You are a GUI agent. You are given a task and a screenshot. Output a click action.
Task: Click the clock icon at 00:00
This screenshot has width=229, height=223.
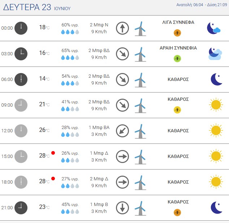tap(21, 28)
